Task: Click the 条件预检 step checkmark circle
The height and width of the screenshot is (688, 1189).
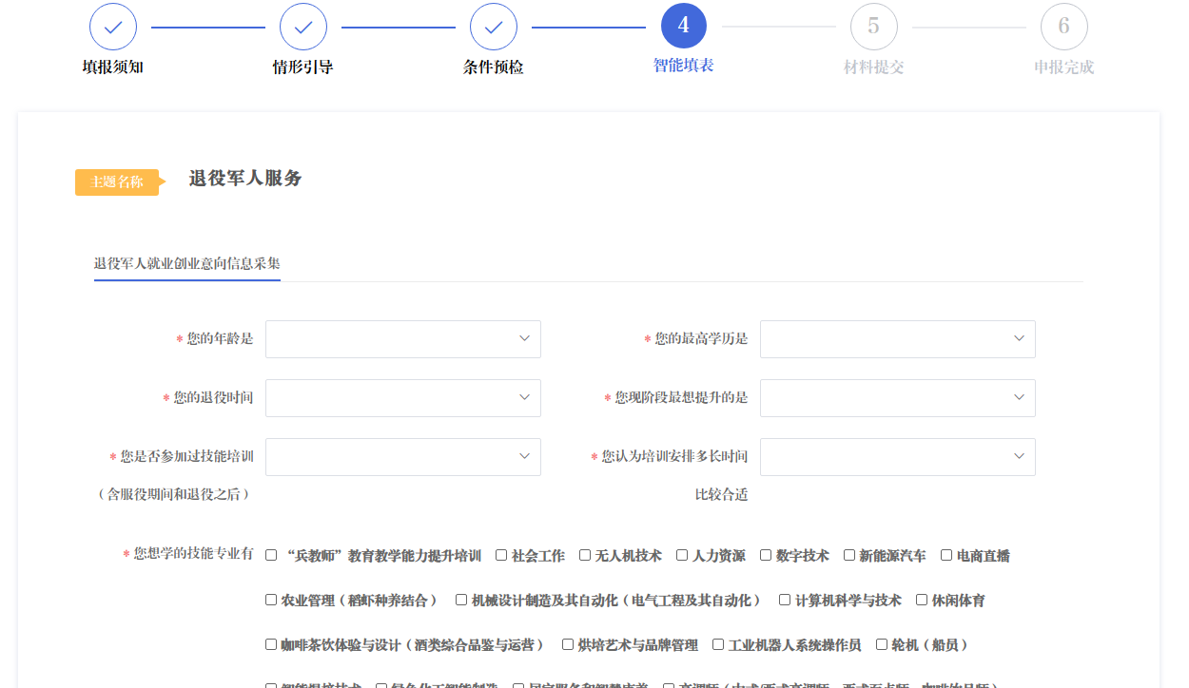Action: point(494,28)
